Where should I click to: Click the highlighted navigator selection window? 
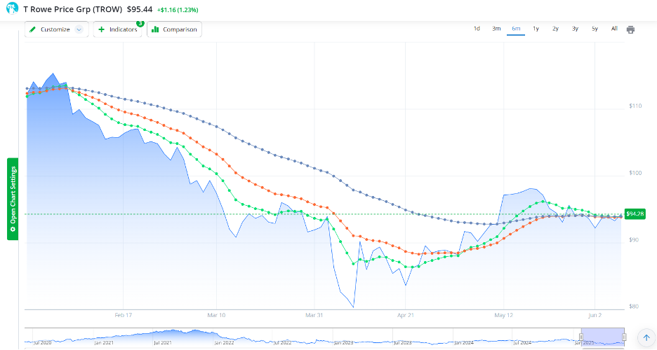click(x=602, y=337)
